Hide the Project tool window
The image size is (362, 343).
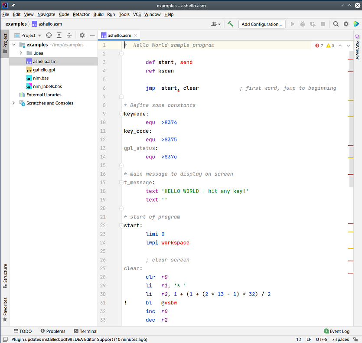tap(91, 36)
